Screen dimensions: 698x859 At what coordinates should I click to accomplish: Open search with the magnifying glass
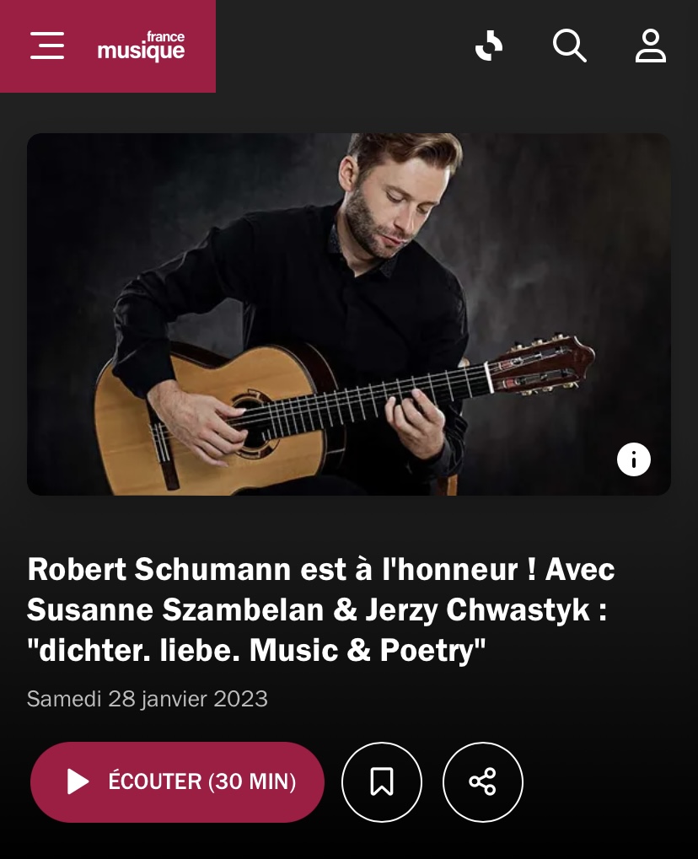click(570, 46)
